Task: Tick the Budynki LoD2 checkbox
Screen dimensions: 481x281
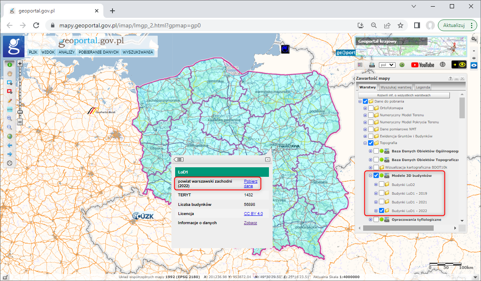Action: point(381,185)
